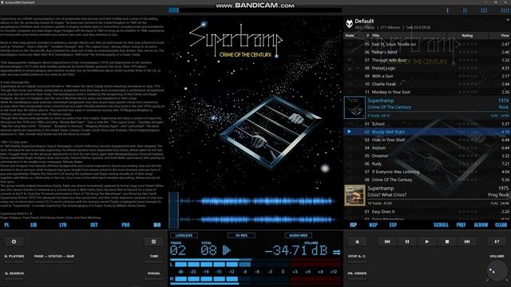This screenshot has height=287, width=511.
Task: Switch to the BIO tab
Action: 157,225
